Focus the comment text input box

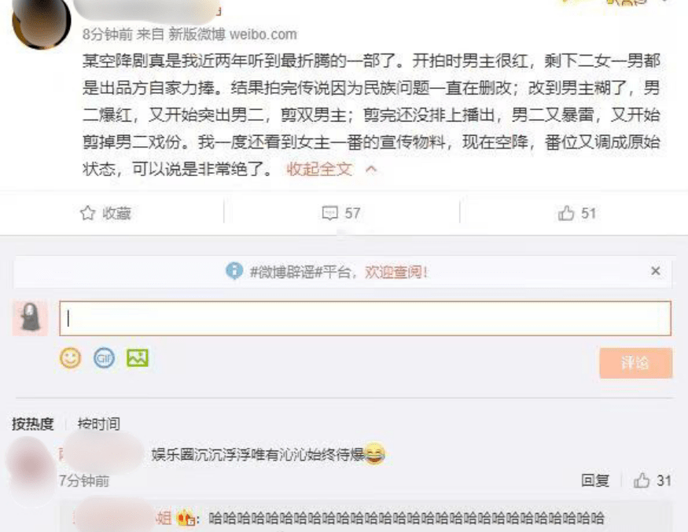point(365,318)
